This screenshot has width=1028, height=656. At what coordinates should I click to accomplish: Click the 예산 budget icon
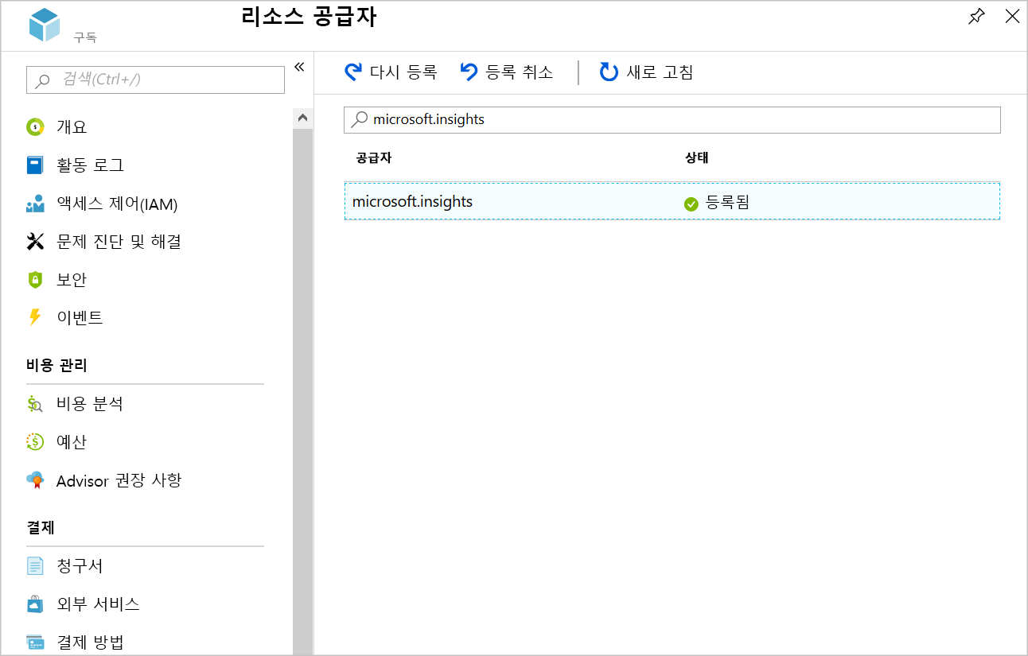click(x=35, y=442)
